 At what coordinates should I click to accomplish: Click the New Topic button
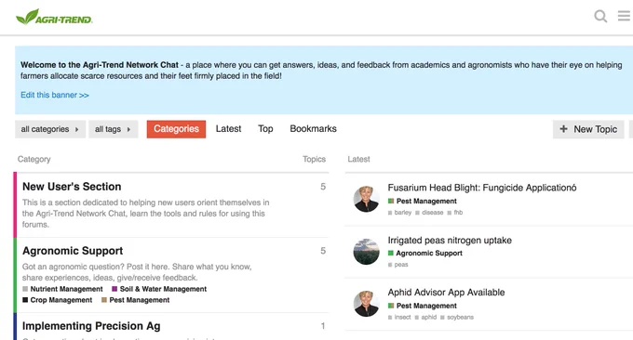point(588,129)
